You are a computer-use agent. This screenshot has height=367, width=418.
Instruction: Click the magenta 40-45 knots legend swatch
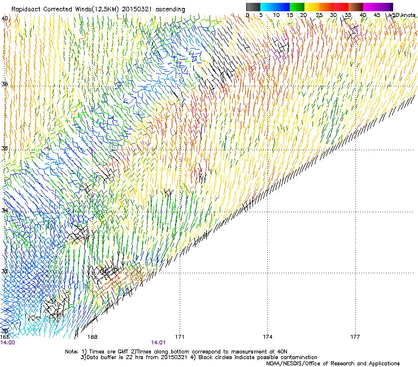[371, 7]
